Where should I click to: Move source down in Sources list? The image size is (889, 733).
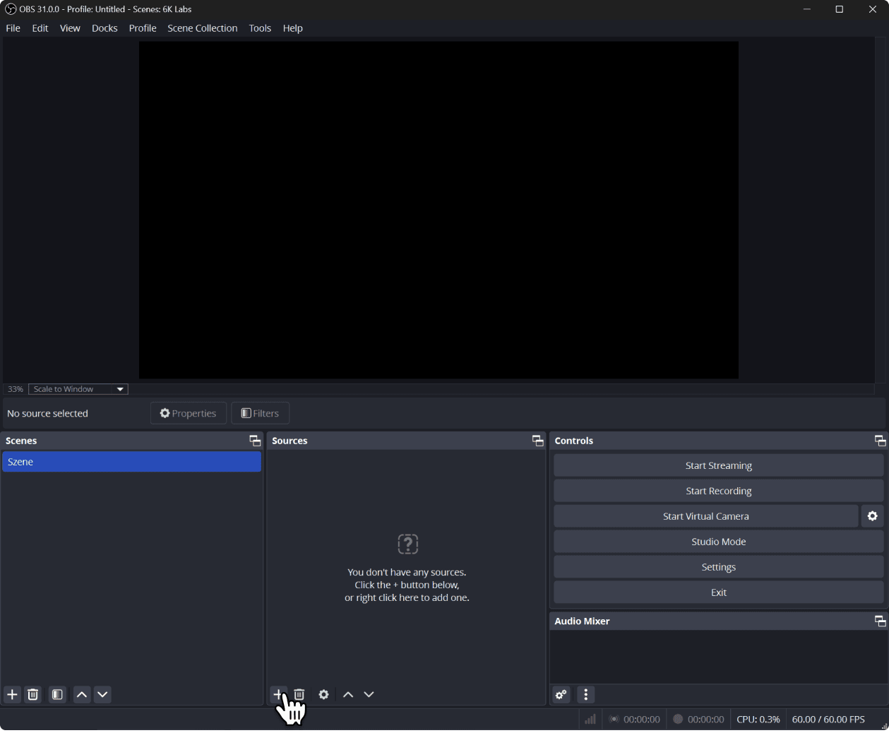coord(369,694)
